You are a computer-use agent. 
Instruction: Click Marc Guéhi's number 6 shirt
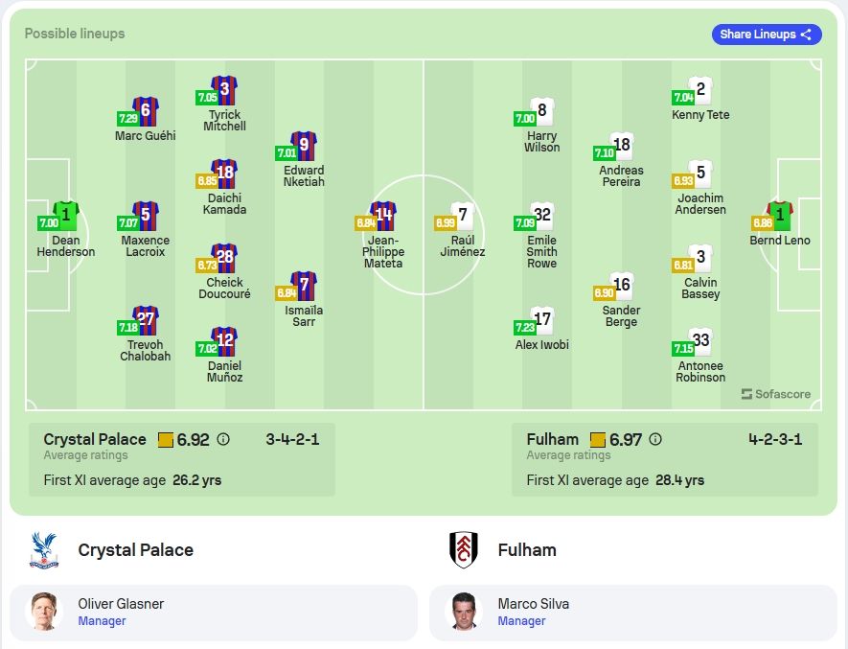point(146,111)
